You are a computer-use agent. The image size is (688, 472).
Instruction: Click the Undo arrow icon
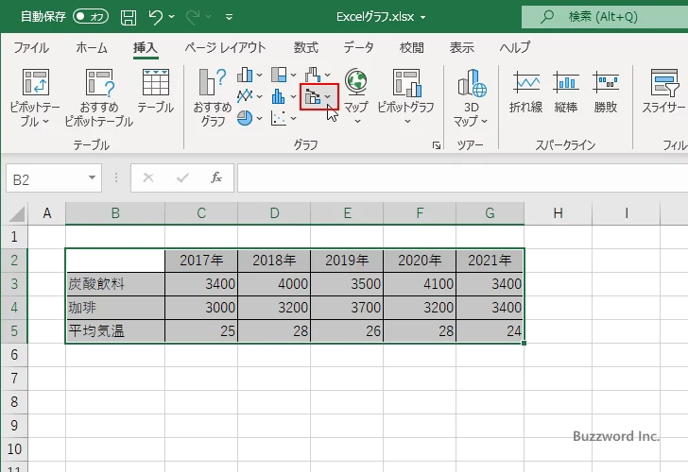[x=155, y=17]
